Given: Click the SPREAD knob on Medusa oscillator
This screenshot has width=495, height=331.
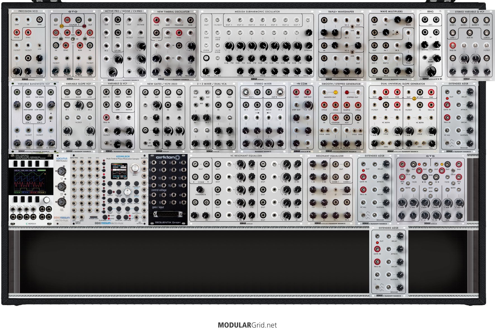Looking at the screenshot, I should click(x=308, y=45).
